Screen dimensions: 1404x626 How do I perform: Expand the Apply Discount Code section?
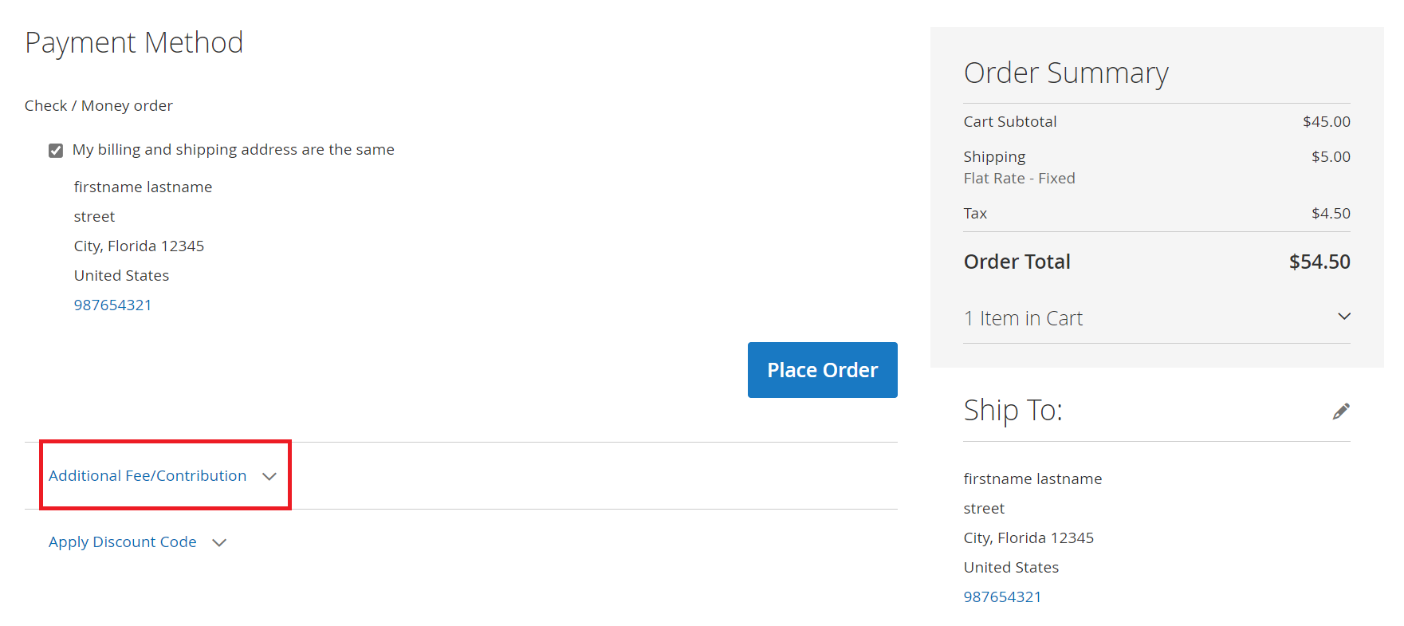tap(122, 542)
